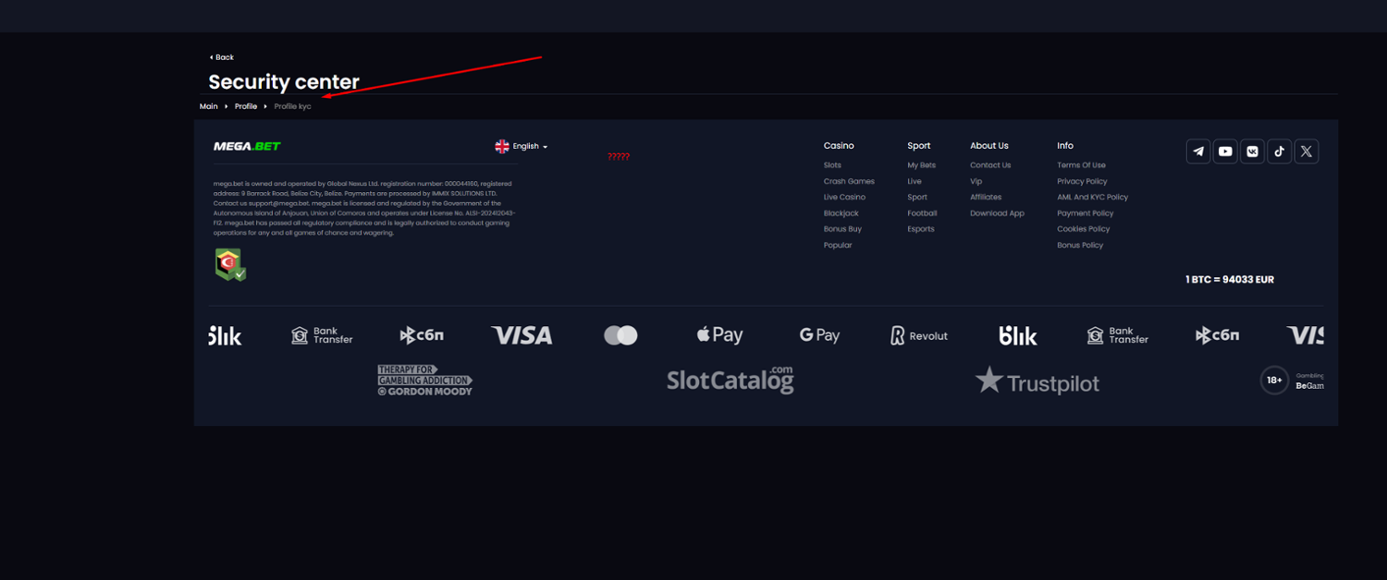Screen dimensions: 1387x580
Task: Click the X (Twitter) icon
Action: tap(1306, 151)
